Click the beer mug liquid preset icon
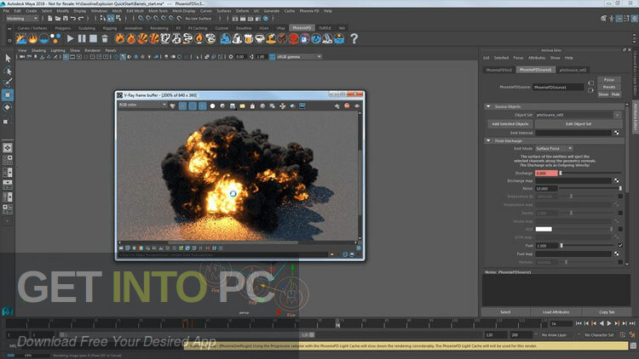Viewport: 639px width, 359px height. 248,38
